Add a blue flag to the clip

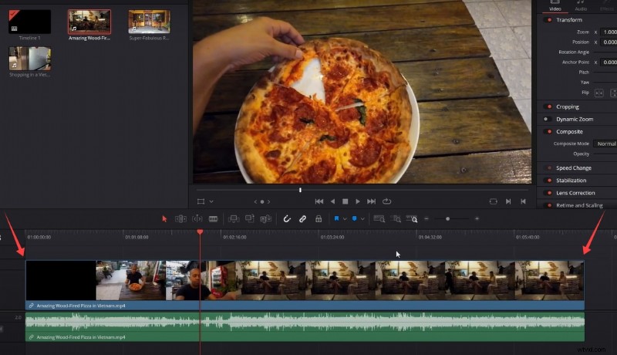pos(336,218)
